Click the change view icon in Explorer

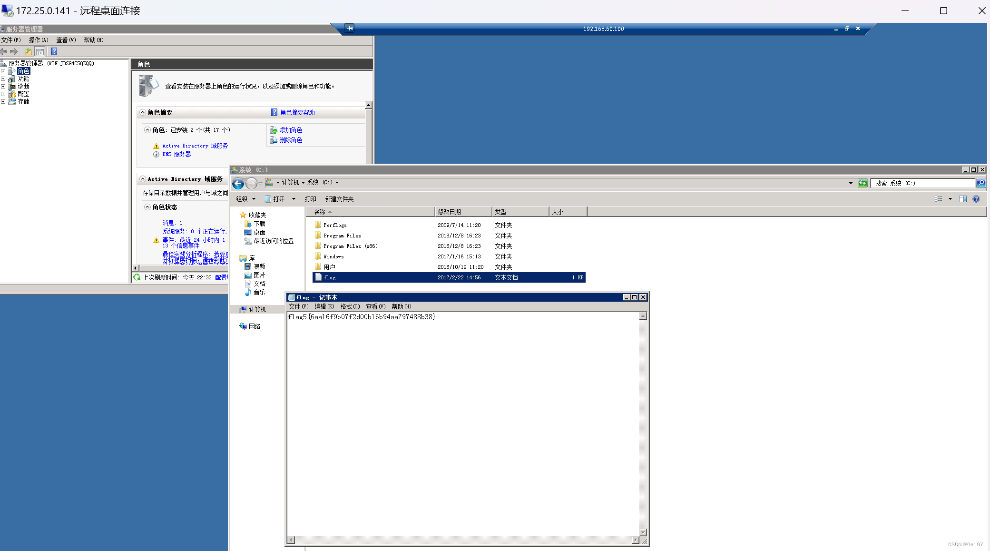tap(938, 199)
